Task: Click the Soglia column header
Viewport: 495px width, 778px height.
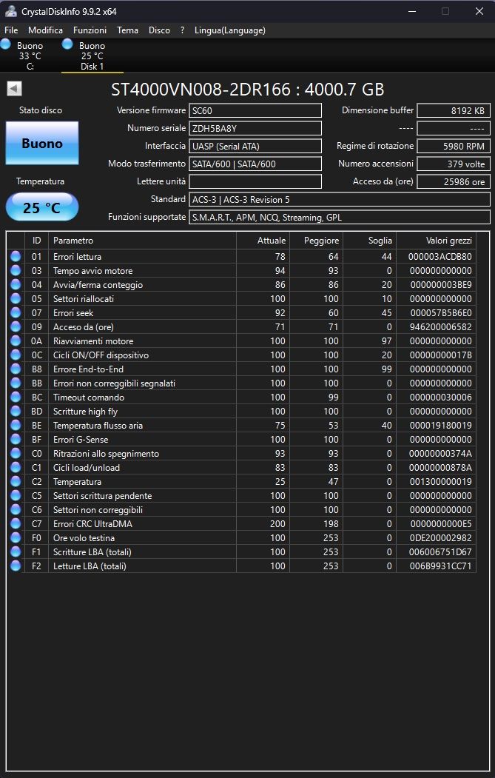Action: click(369, 240)
